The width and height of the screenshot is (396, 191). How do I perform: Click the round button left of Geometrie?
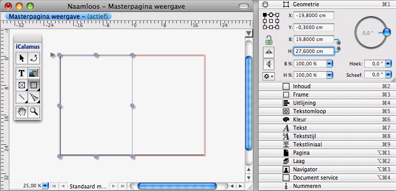(265, 4)
